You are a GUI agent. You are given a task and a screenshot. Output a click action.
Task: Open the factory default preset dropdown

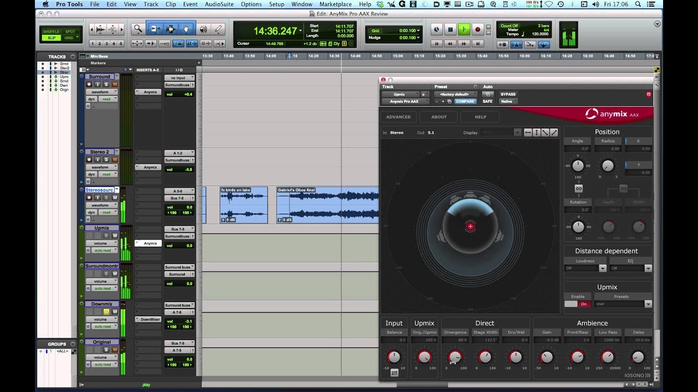click(456, 94)
